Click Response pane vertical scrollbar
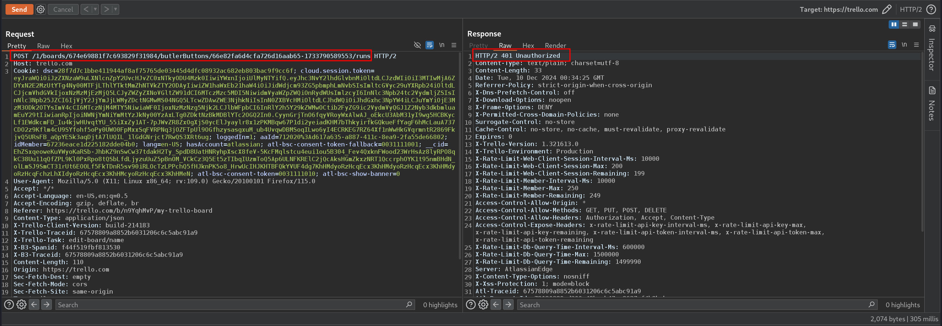 point(922,142)
